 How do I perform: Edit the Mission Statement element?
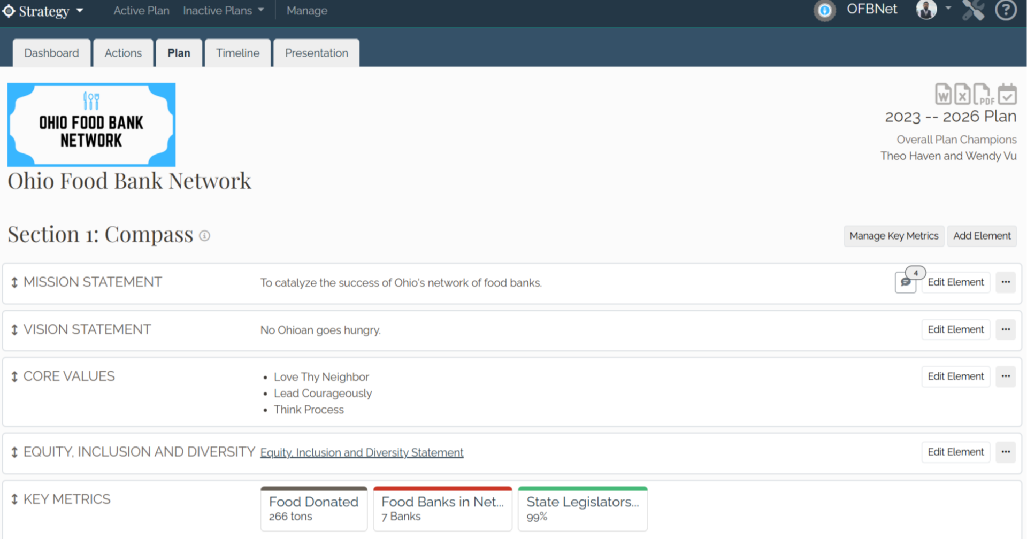[955, 282]
